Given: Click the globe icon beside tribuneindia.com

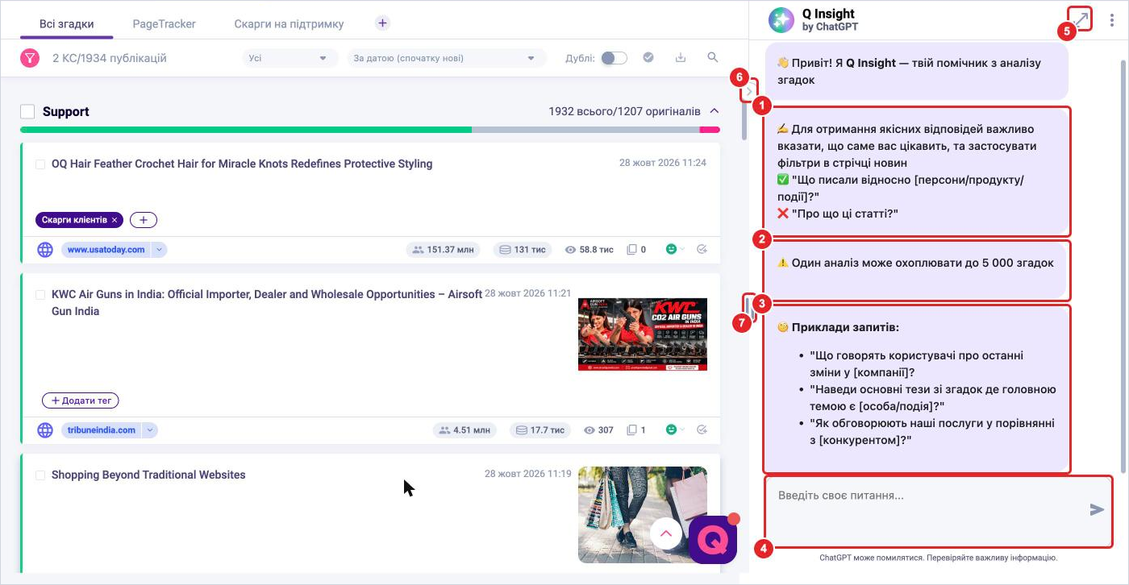Looking at the screenshot, I should 45,430.
